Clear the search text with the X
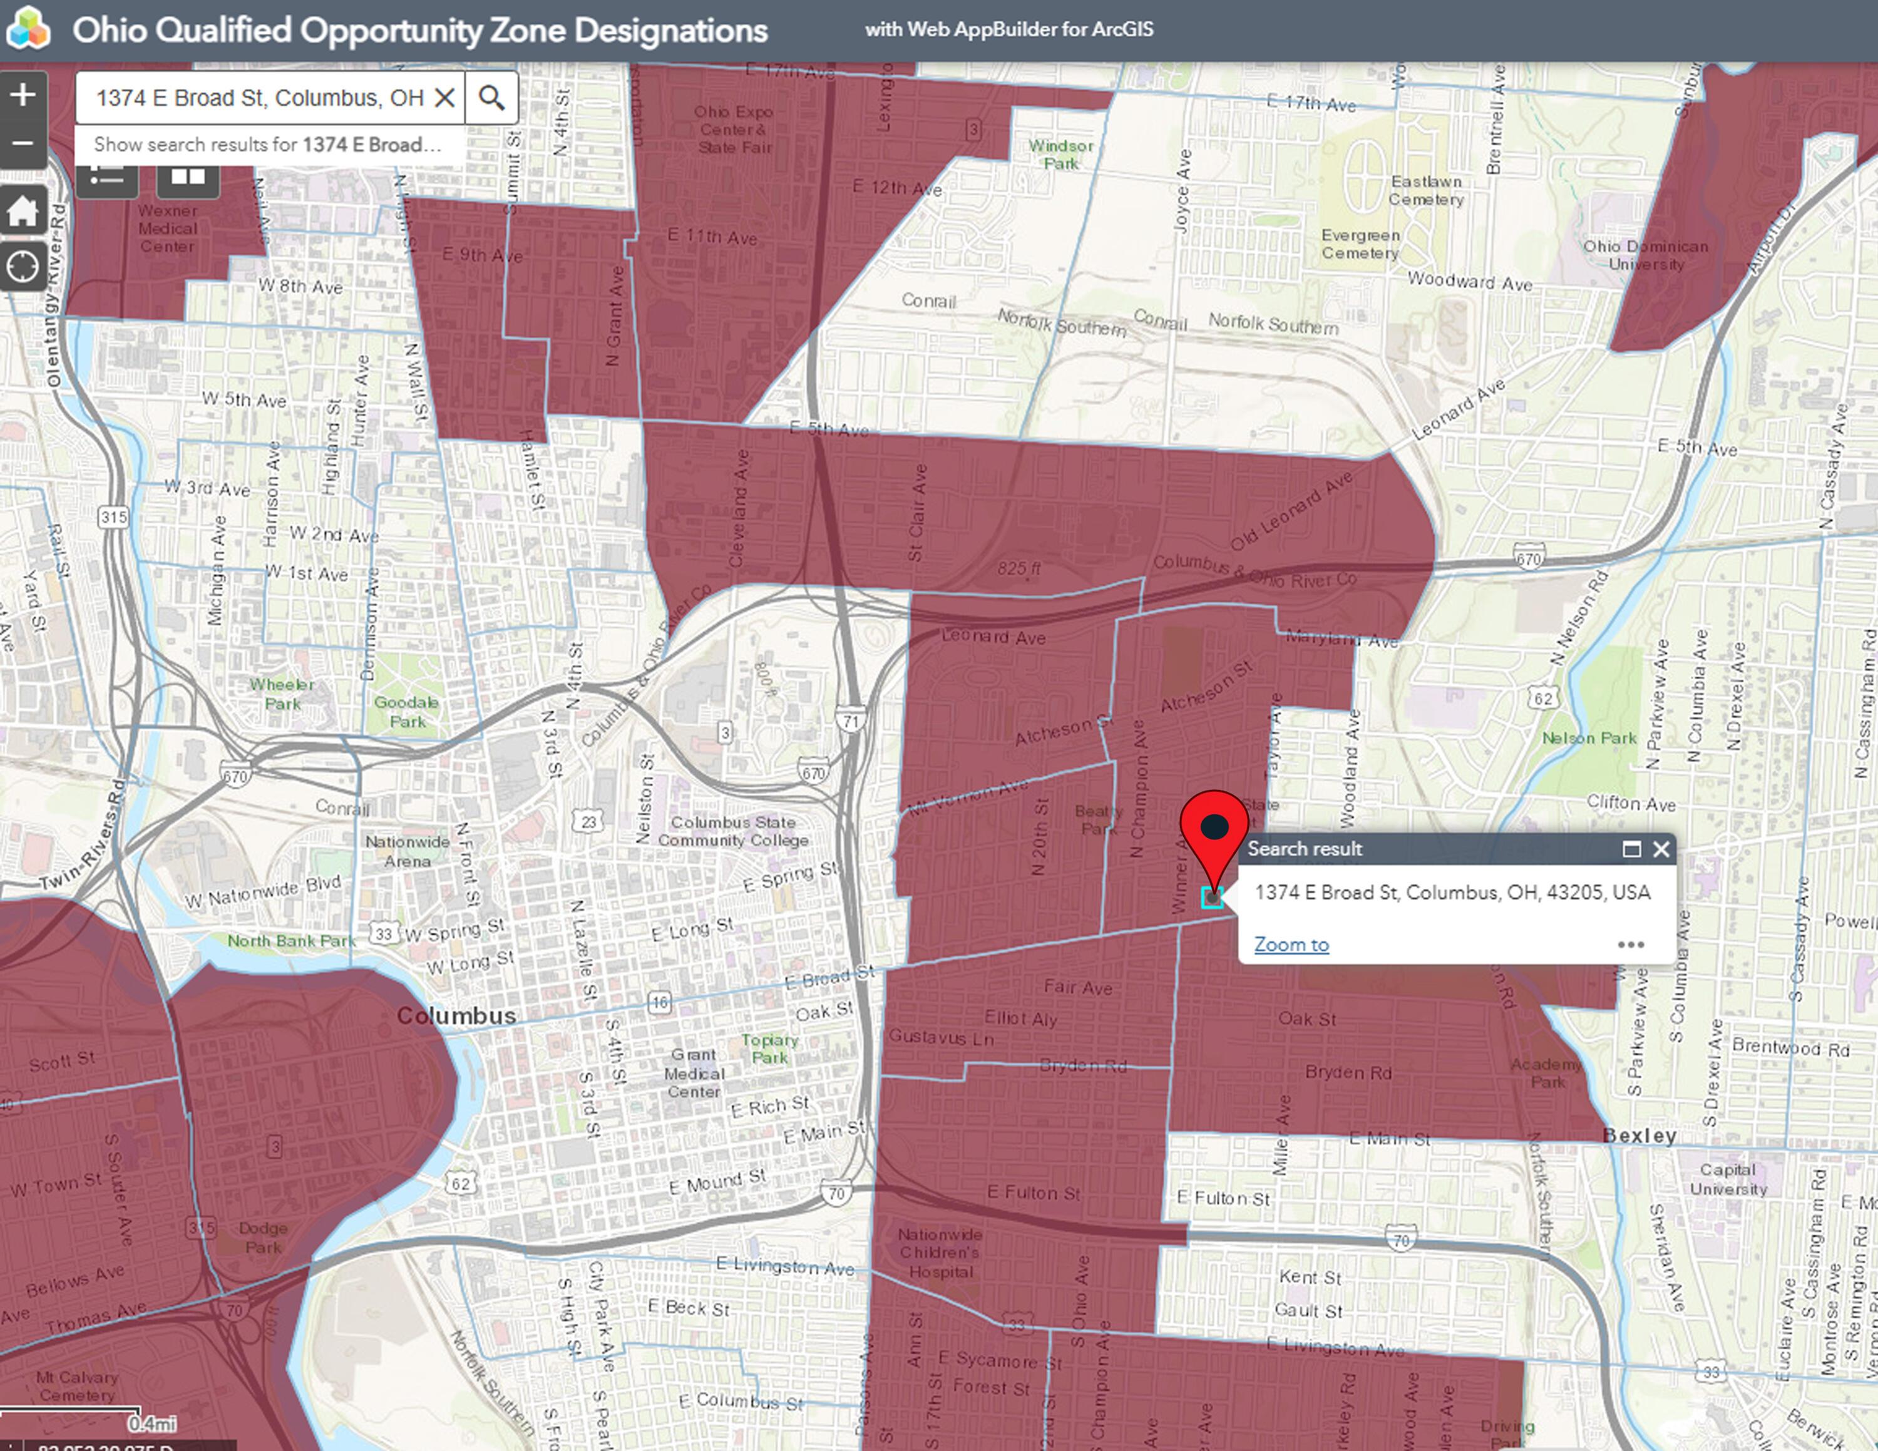Image resolution: width=1878 pixels, height=1451 pixels. [x=444, y=98]
